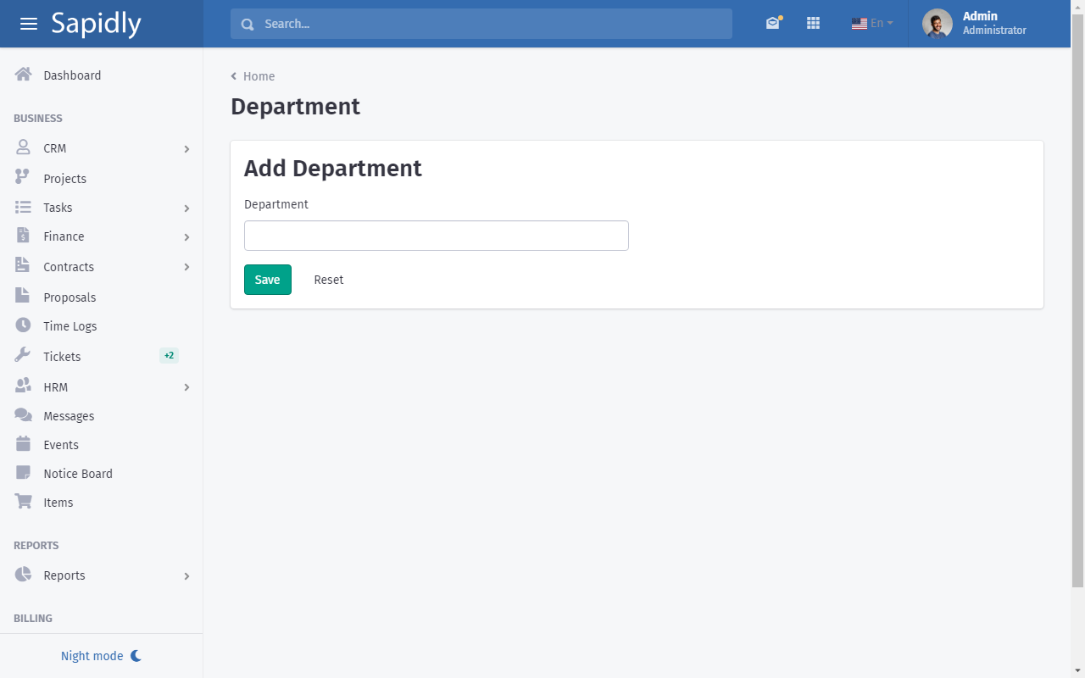The width and height of the screenshot is (1085, 678).
Task: Open Notice Board in the sidebar
Action: 77,474
